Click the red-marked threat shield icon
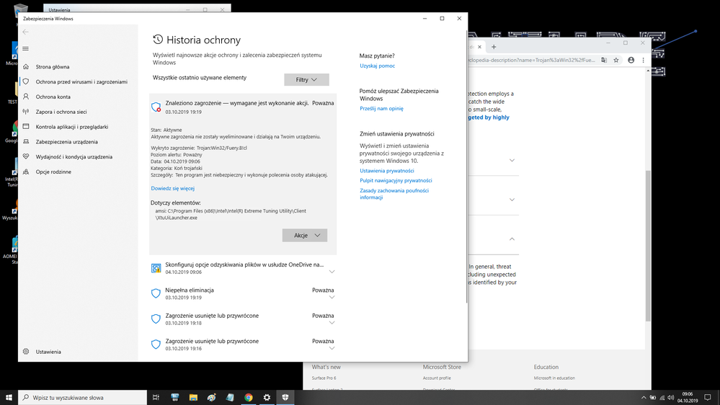 (x=156, y=107)
